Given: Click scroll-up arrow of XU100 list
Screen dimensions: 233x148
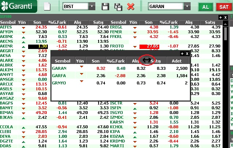Looking at the screenshot, I should tap(225, 24).
